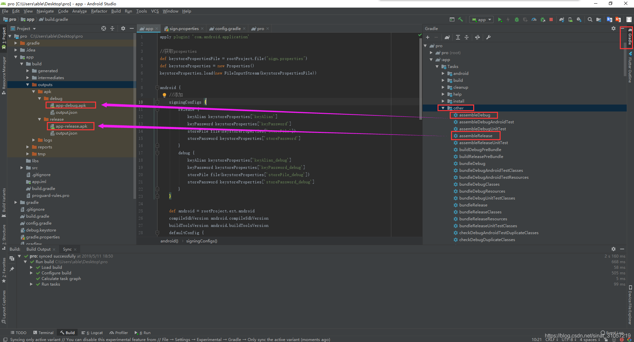Open Project Structure icon in toolbar
This screenshot has width=634, height=342.
coord(599,20)
